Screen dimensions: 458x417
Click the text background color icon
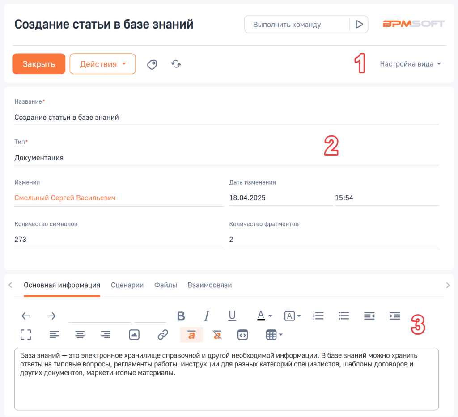tap(289, 316)
